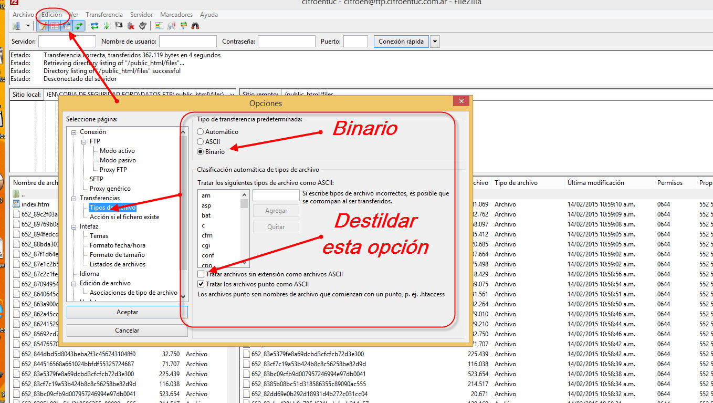Check 'Tratar archivos sin extensión' checkbox
The image size is (713, 403).
point(201,274)
